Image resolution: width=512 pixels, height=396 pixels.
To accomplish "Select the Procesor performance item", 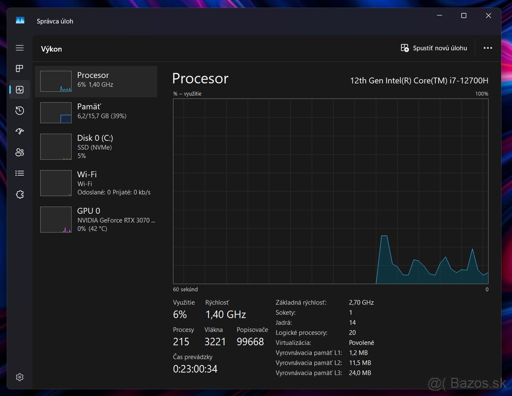I will 96,81.
